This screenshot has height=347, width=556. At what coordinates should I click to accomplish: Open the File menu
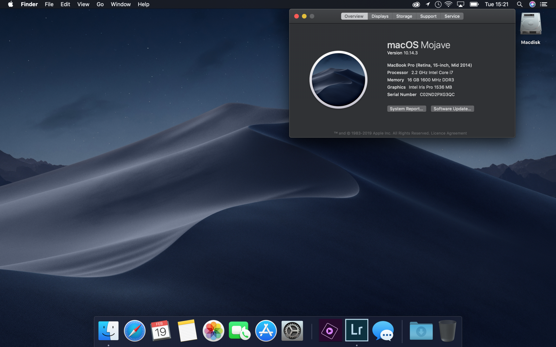coord(49,4)
